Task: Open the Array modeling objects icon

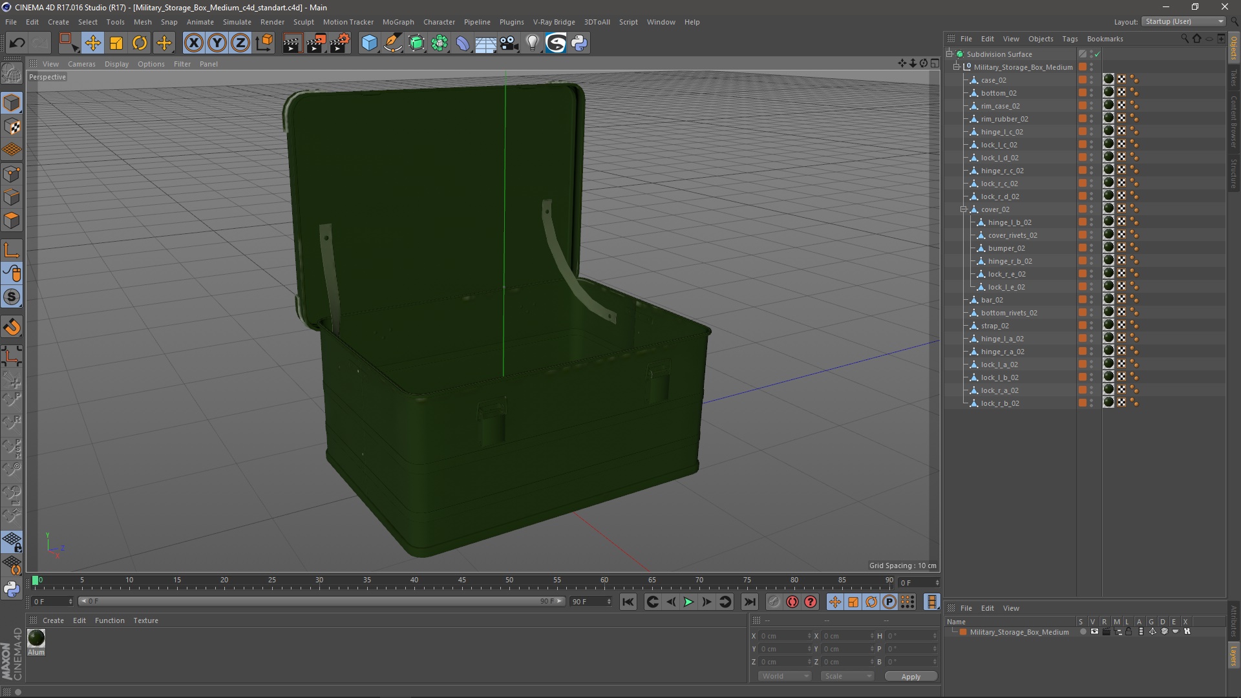Action: pyautogui.click(x=440, y=43)
